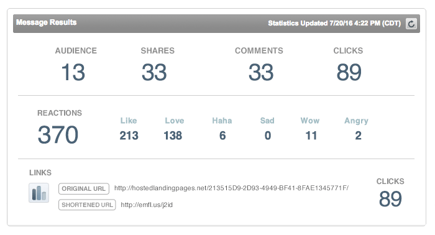This screenshot has width=435, height=235.
Task: Open the emfl.us/j2id shortened link
Action: tap(147, 205)
